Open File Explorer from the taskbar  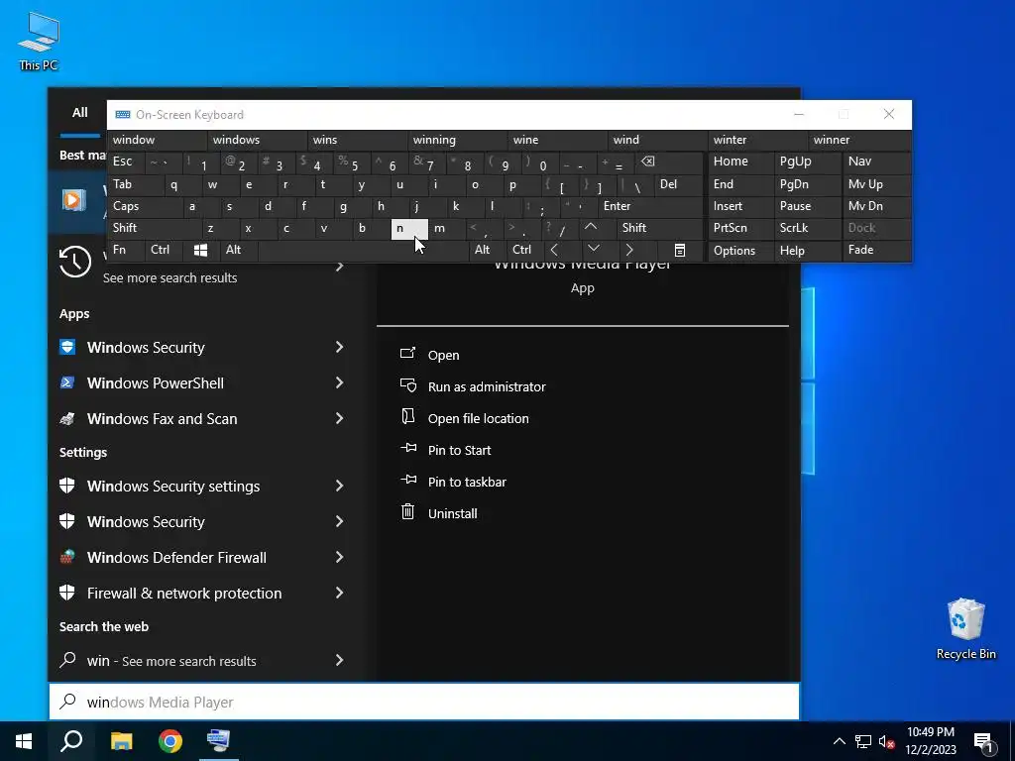pos(121,741)
